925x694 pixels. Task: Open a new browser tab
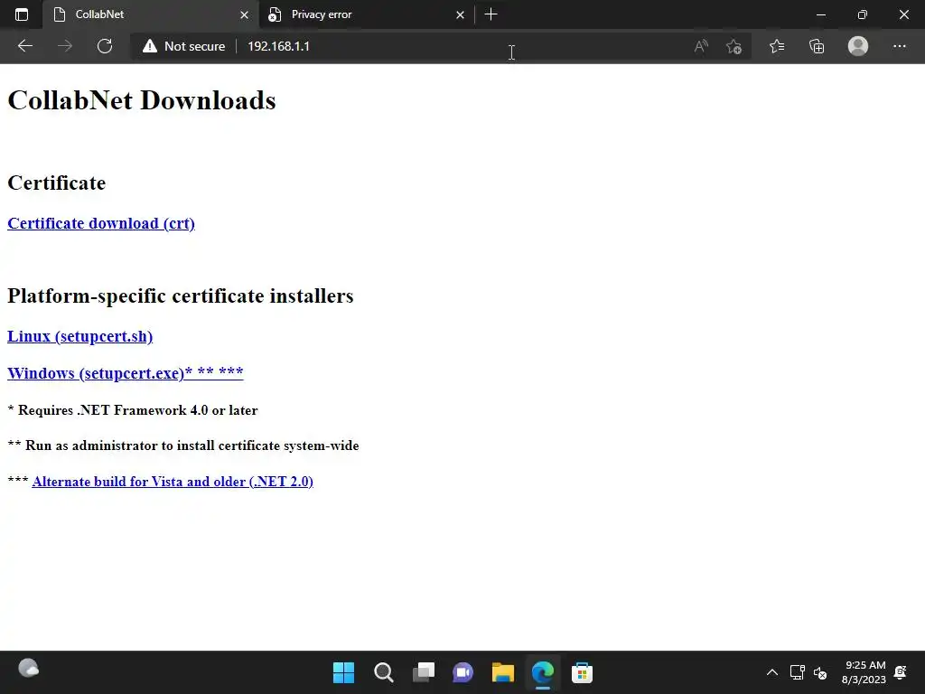pyautogui.click(x=491, y=14)
